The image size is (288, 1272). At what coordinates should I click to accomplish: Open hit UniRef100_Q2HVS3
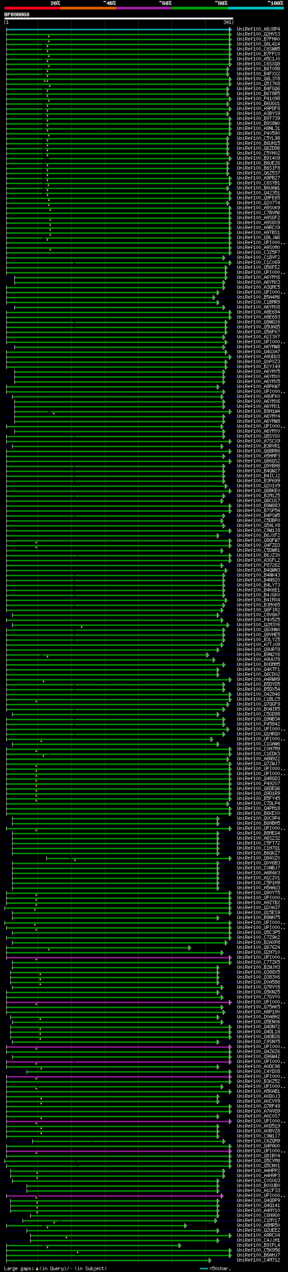tap(258, 34)
